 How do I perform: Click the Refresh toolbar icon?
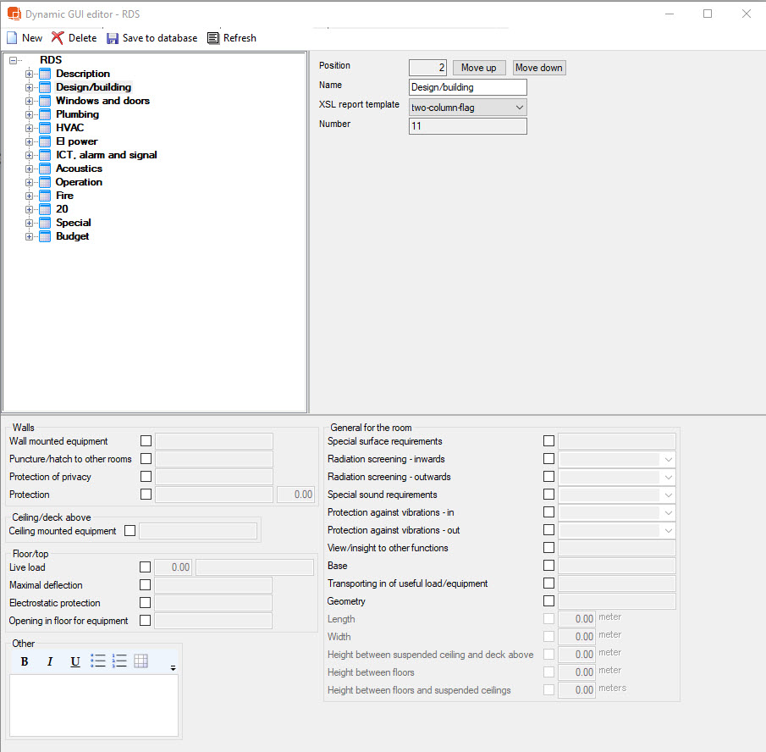[x=213, y=38]
